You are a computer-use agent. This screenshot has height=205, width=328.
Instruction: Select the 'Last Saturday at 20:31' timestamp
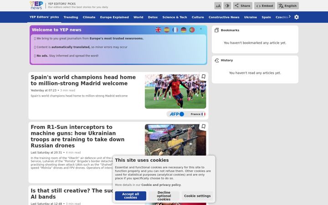[46, 153]
